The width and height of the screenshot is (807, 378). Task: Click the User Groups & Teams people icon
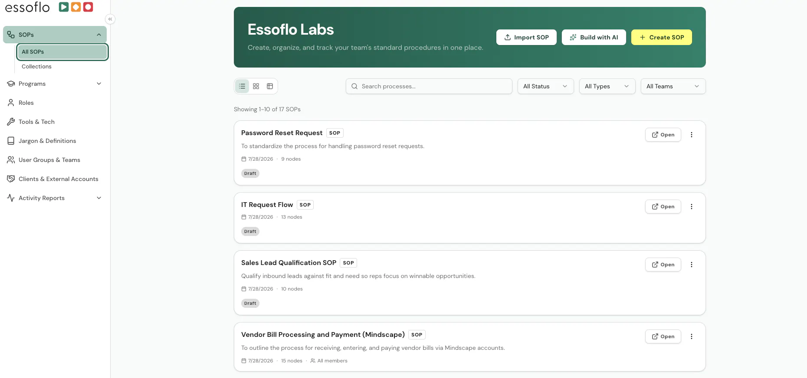[11, 160]
